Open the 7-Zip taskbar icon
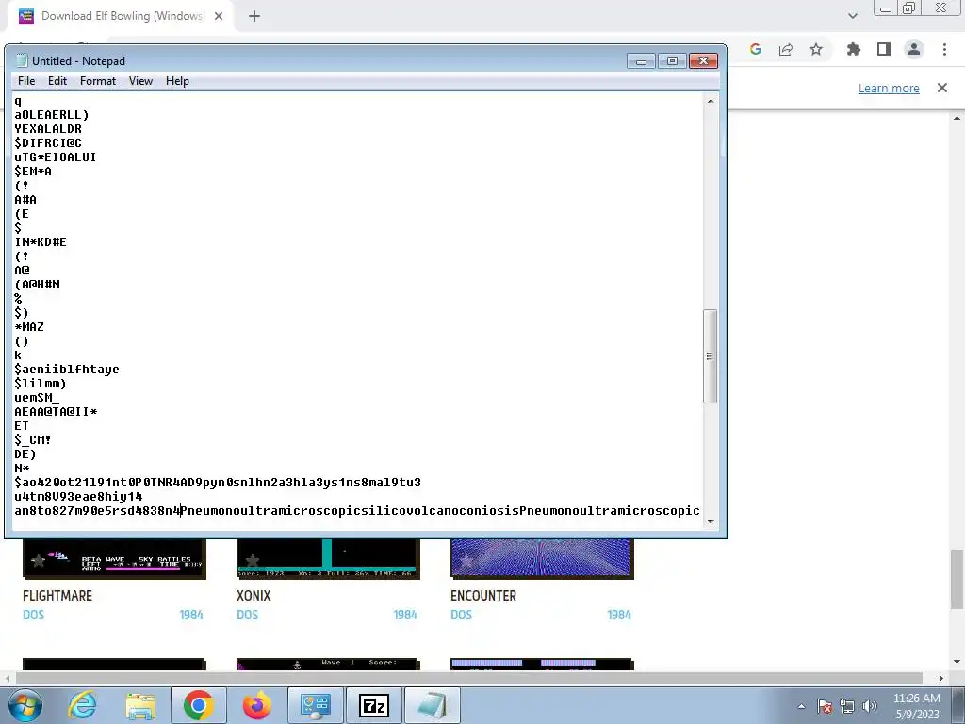The height and width of the screenshot is (724, 965). pyautogui.click(x=373, y=705)
